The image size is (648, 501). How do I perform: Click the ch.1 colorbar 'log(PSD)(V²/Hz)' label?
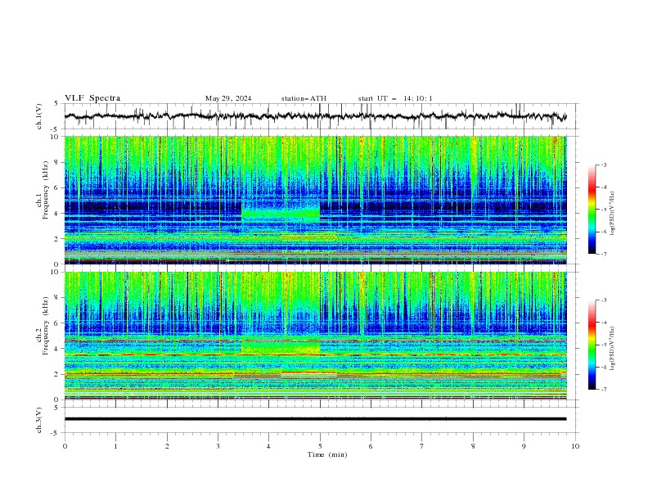[613, 214]
